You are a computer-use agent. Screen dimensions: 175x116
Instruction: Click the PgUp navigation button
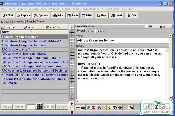19,107
